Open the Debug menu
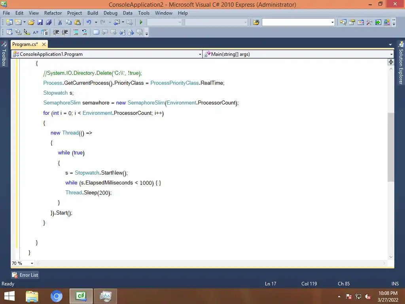The height and width of the screenshot is (304, 405). [x=110, y=13]
